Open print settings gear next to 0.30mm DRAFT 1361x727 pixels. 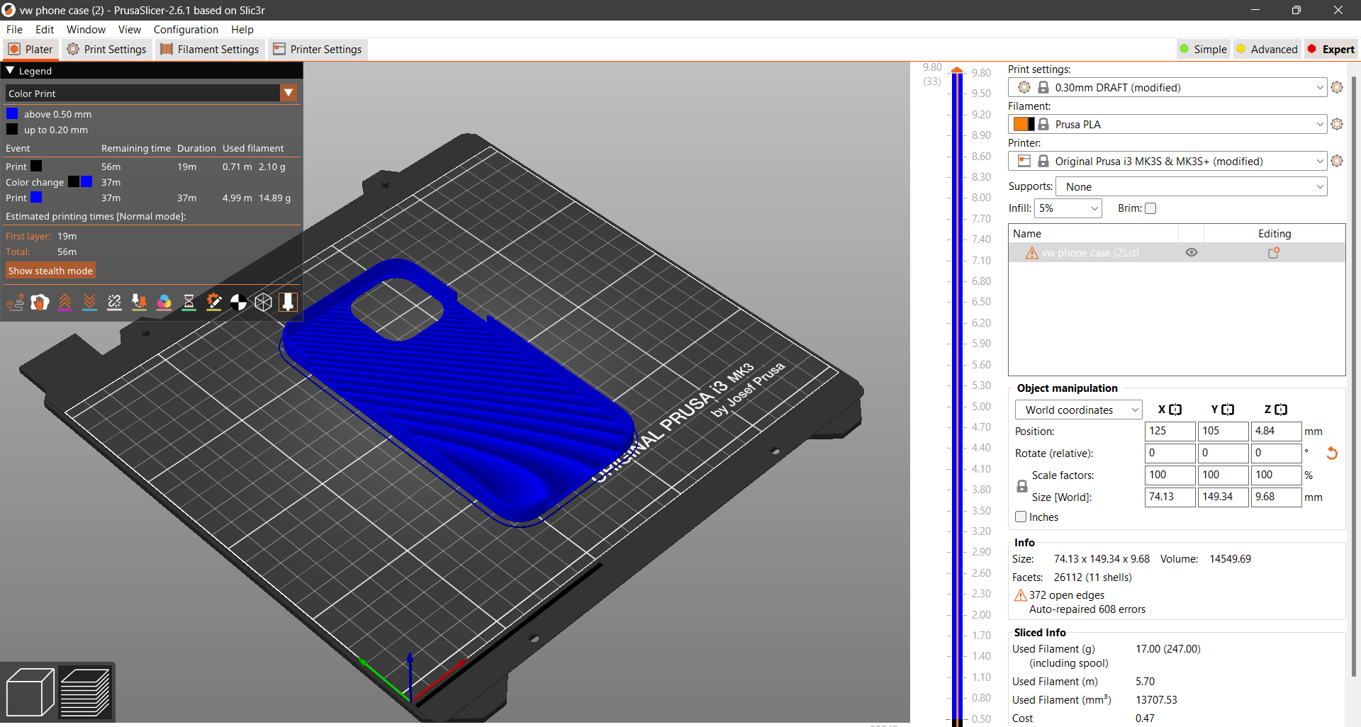tap(1337, 87)
